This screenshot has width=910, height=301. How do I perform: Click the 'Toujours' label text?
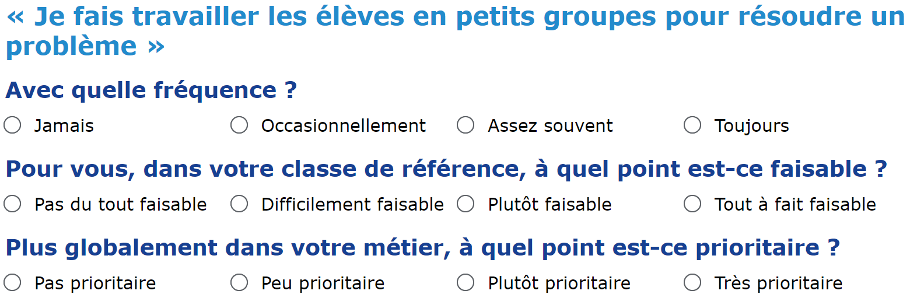[752, 125]
